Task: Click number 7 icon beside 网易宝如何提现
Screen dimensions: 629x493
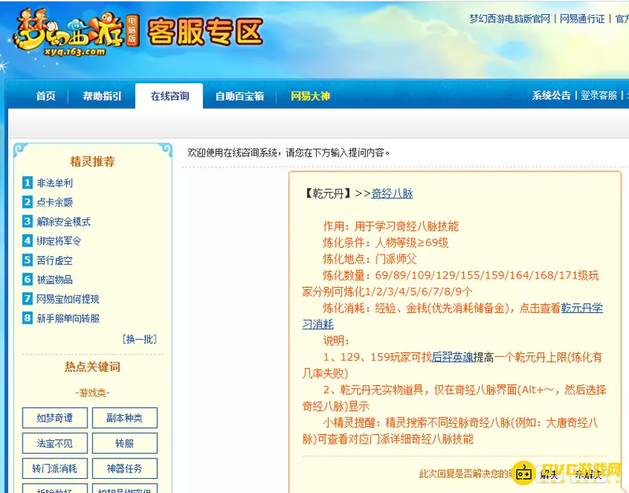Action: [x=28, y=299]
